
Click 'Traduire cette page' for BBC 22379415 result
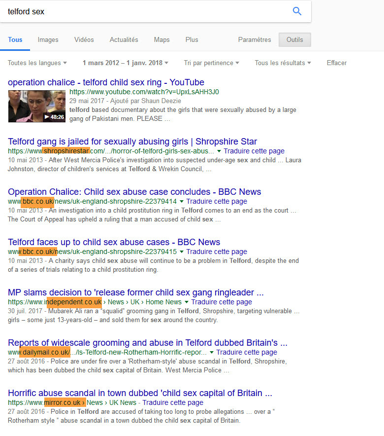(x=217, y=252)
